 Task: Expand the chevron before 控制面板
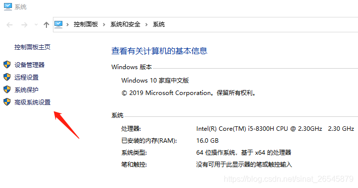(67, 24)
